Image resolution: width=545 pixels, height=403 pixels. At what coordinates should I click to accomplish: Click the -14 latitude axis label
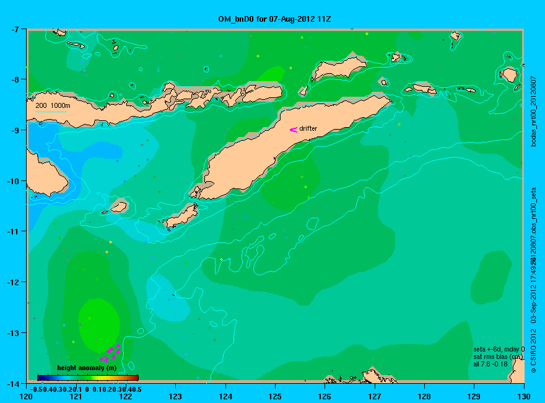point(13,384)
